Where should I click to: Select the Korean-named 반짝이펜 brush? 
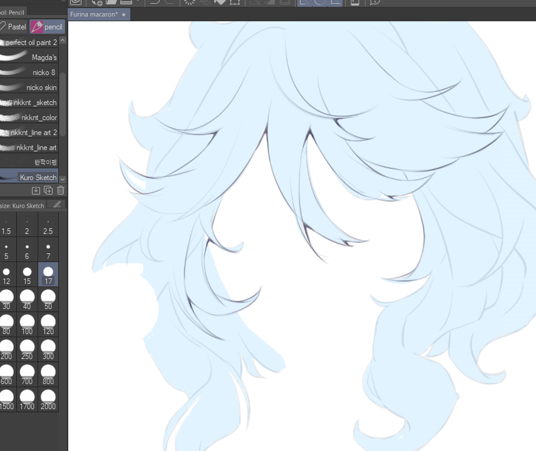pyautogui.click(x=29, y=162)
